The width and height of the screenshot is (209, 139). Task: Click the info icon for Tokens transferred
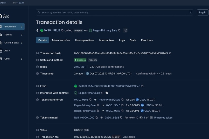pyautogui.click(x=37, y=100)
